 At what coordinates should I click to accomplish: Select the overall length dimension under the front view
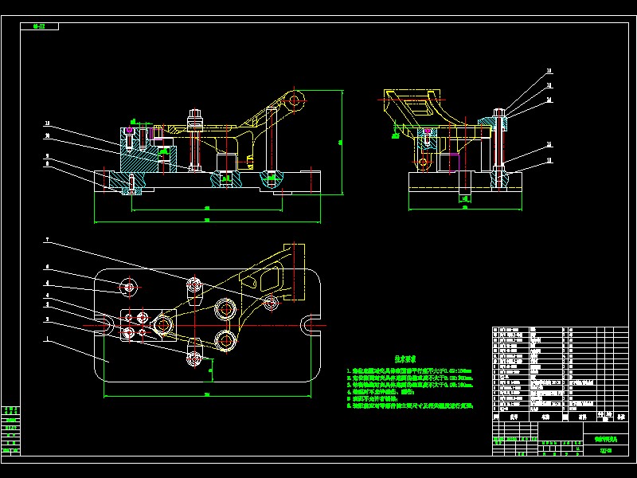(x=207, y=220)
